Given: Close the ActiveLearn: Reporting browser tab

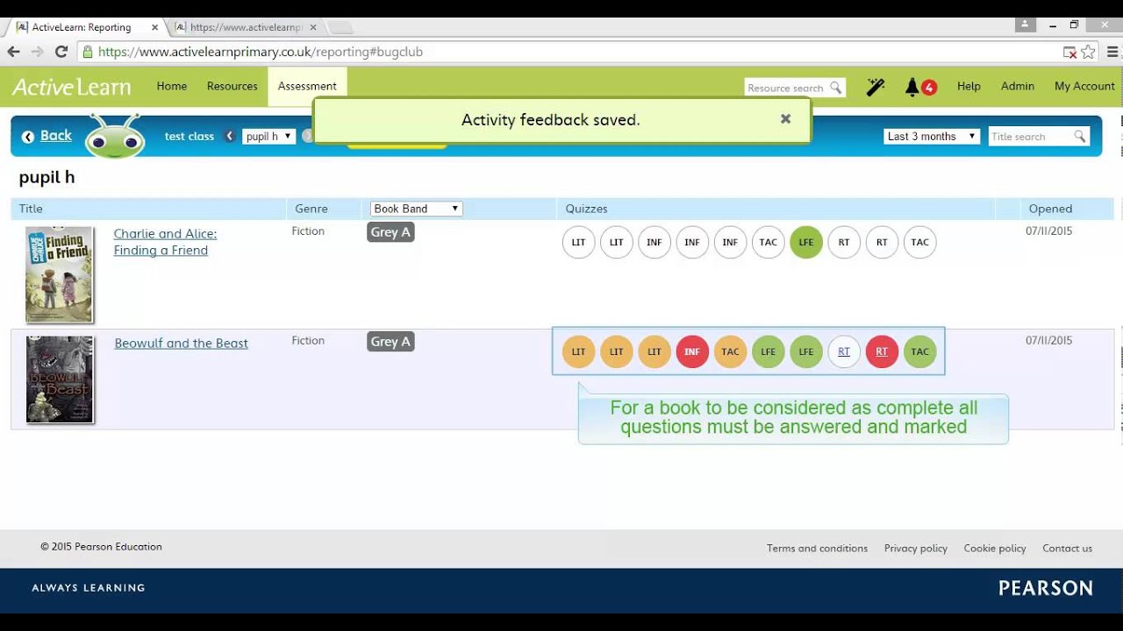Looking at the screenshot, I should tap(154, 27).
